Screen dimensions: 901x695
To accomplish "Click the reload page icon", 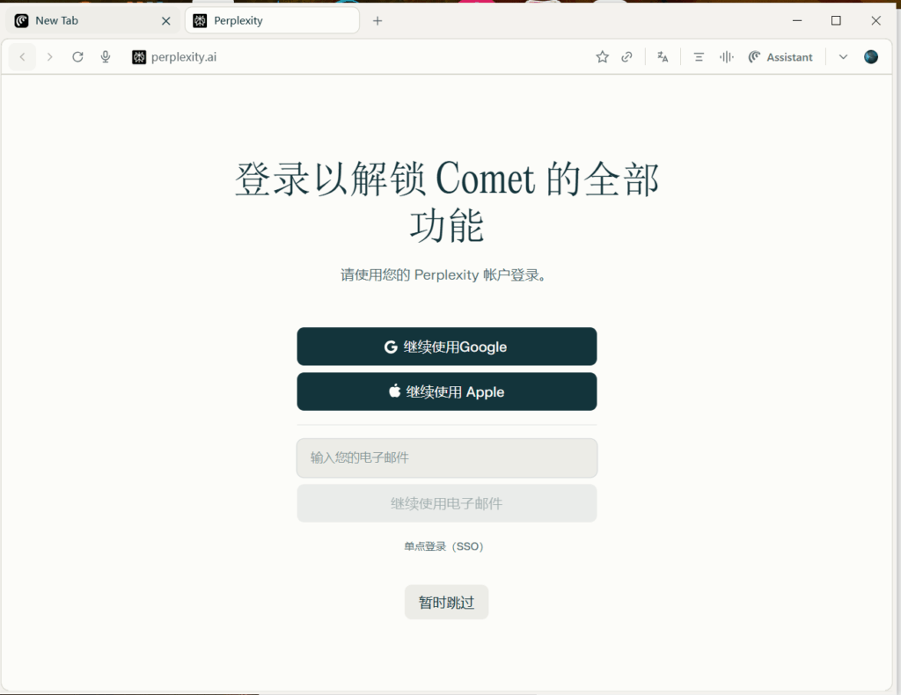I will (77, 57).
